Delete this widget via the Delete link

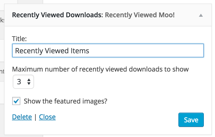coord(22,117)
